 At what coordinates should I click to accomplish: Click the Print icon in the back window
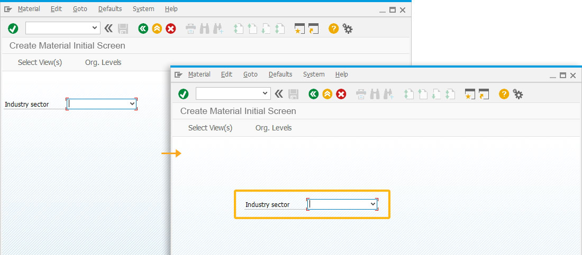[191, 29]
